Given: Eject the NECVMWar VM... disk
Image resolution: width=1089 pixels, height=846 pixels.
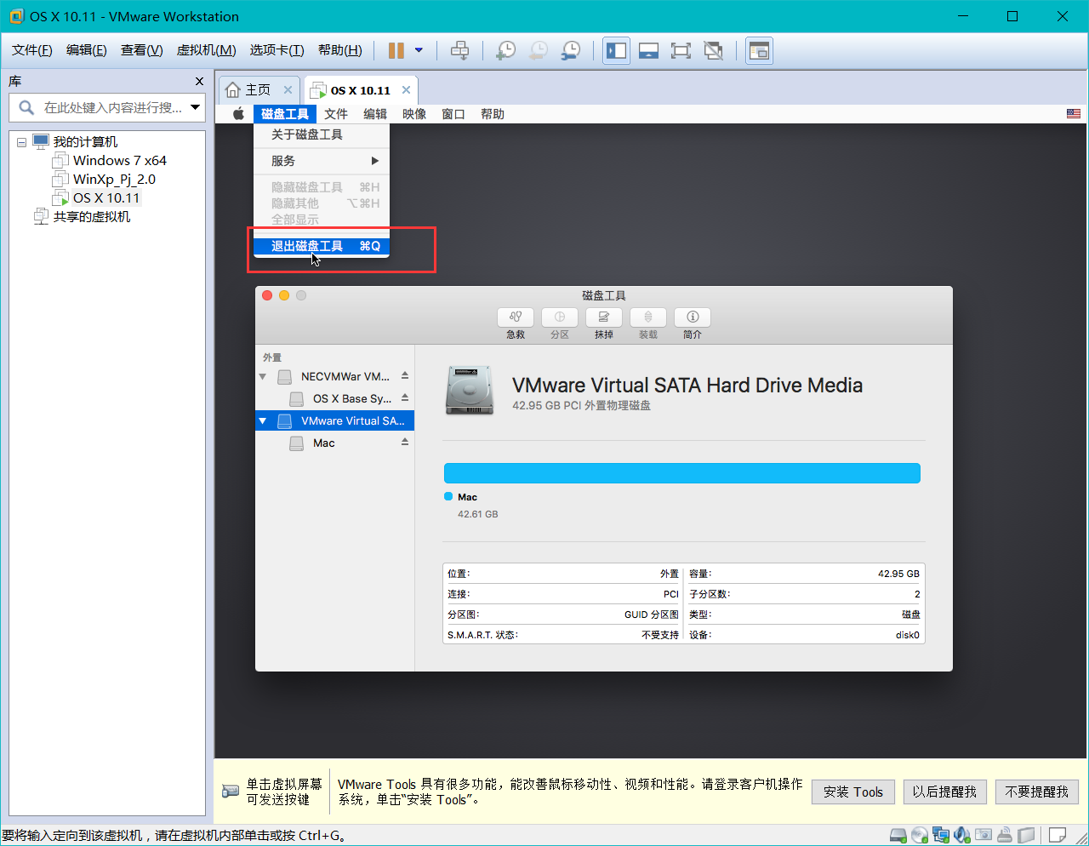Looking at the screenshot, I should [x=405, y=375].
